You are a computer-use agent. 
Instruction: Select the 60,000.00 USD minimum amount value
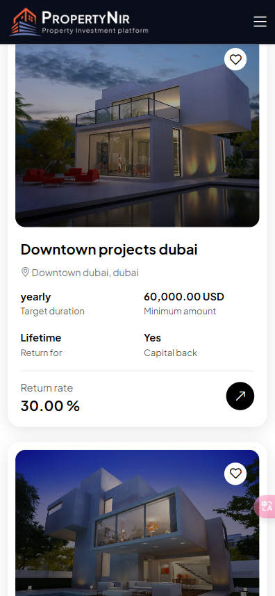point(184,297)
